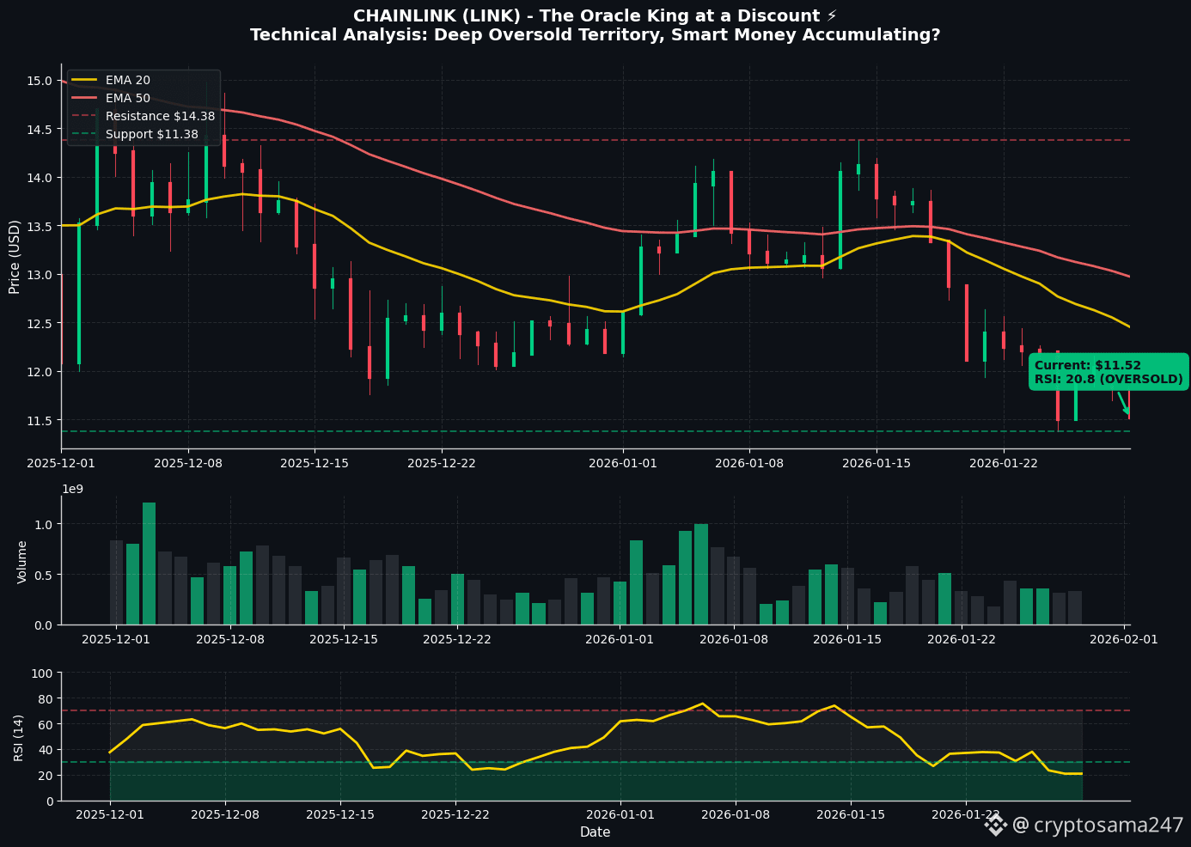Click the RSI axis 100 tick

pyautogui.click(x=43, y=673)
